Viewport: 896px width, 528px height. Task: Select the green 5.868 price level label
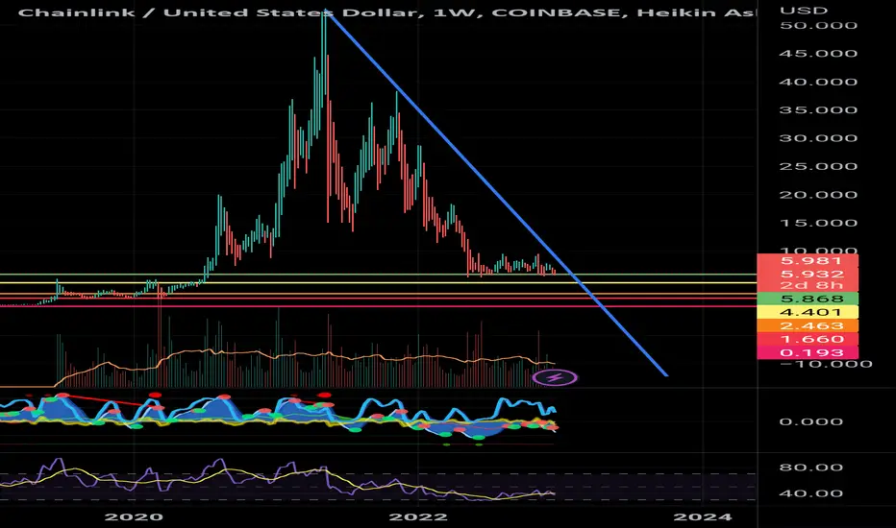click(x=808, y=299)
